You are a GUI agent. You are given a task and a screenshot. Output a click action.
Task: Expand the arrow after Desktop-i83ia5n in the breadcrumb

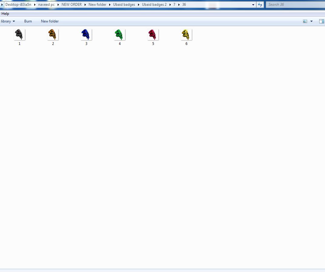pos(35,5)
